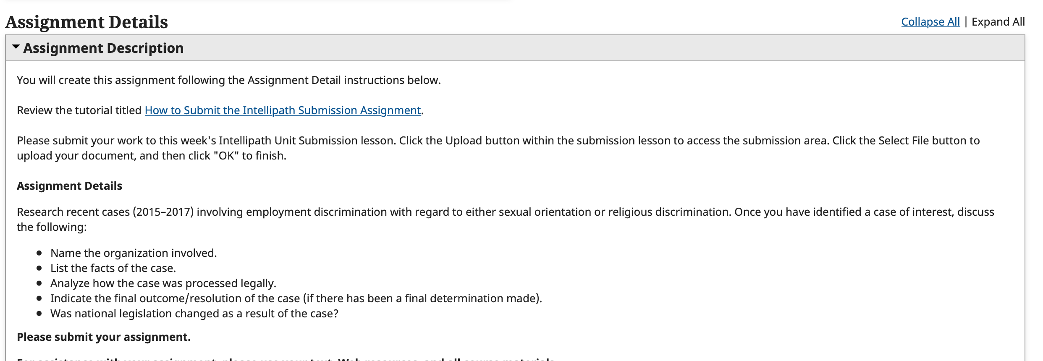
Task: Click the Assignment Description header bar title
Action: (x=103, y=48)
